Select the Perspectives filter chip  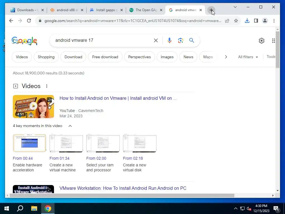pos(139,57)
